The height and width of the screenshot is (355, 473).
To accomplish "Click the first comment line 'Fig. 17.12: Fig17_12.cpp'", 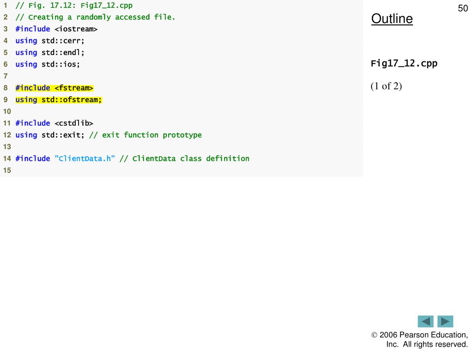I will [74, 6].
